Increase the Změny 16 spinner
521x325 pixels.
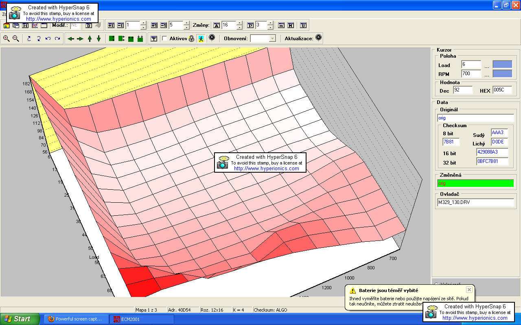click(x=239, y=23)
